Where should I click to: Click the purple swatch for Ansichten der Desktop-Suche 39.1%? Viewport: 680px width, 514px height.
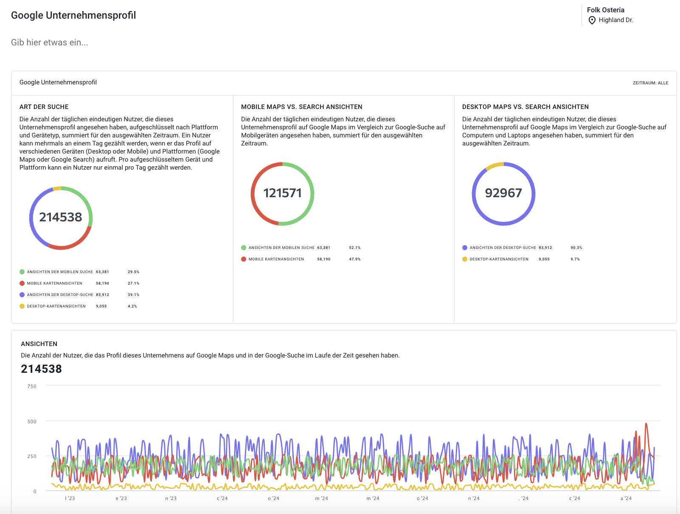coord(22,295)
